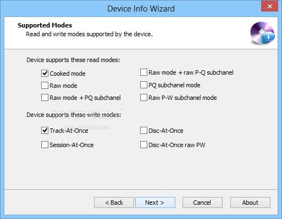Viewport: 282px width, 219px height.
Task: Check the Disc-At-Once checkbox
Action: 143,131
